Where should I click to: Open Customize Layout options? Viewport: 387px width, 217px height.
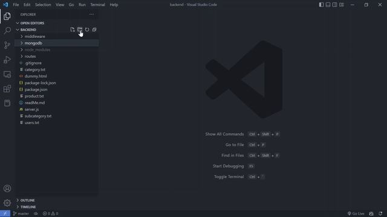[x=341, y=5]
